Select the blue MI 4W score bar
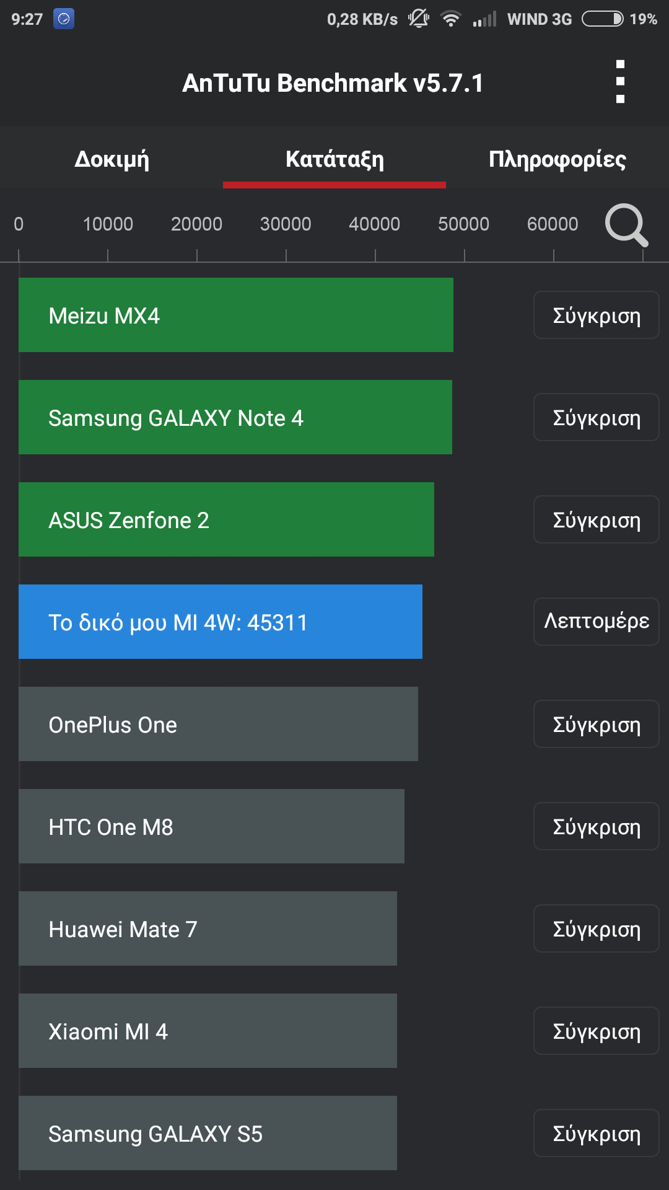The height and width of the screenshot is (1190, 669). pos(220,622)
